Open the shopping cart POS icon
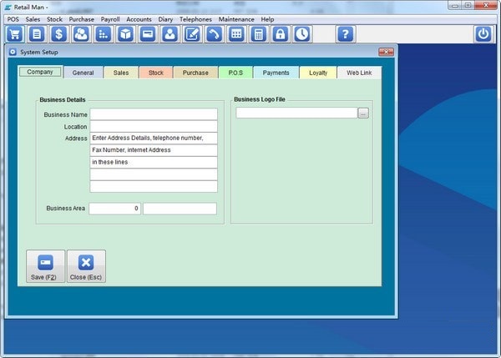Screen dimensions: 501x358 pyautogui.click(x=15, y=34)
